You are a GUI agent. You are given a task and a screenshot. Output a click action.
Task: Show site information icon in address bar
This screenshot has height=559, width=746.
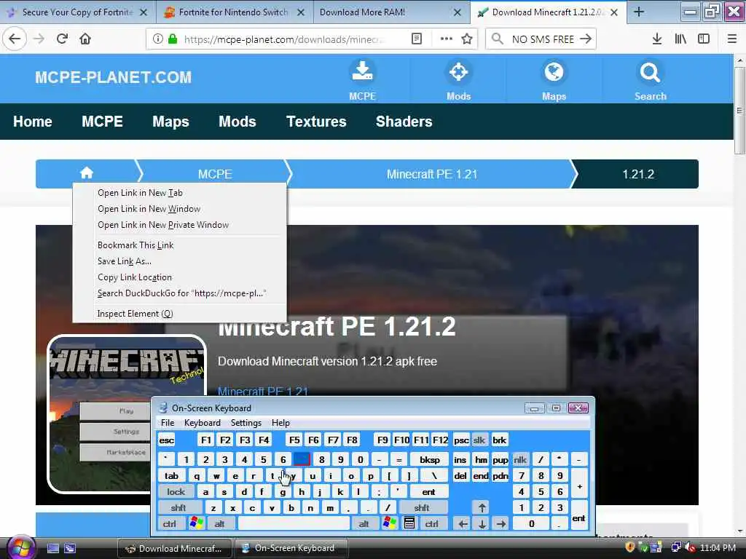(157, 39)
